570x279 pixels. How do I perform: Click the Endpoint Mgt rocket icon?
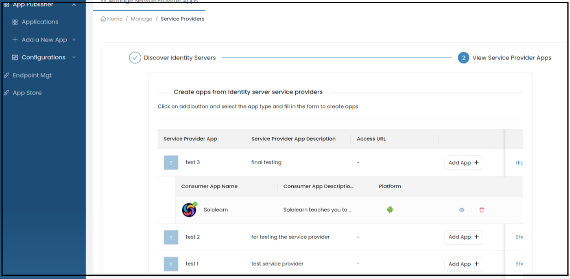pyautogui.click(x=6, y=75)
